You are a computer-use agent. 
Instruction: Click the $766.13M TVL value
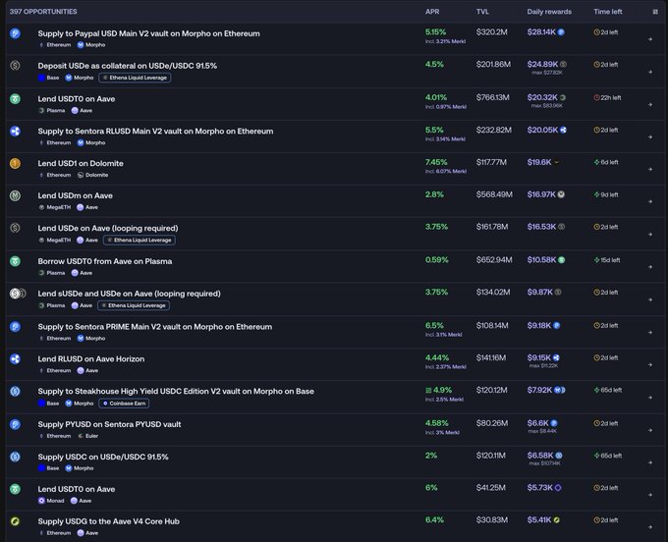pos(493,97)
